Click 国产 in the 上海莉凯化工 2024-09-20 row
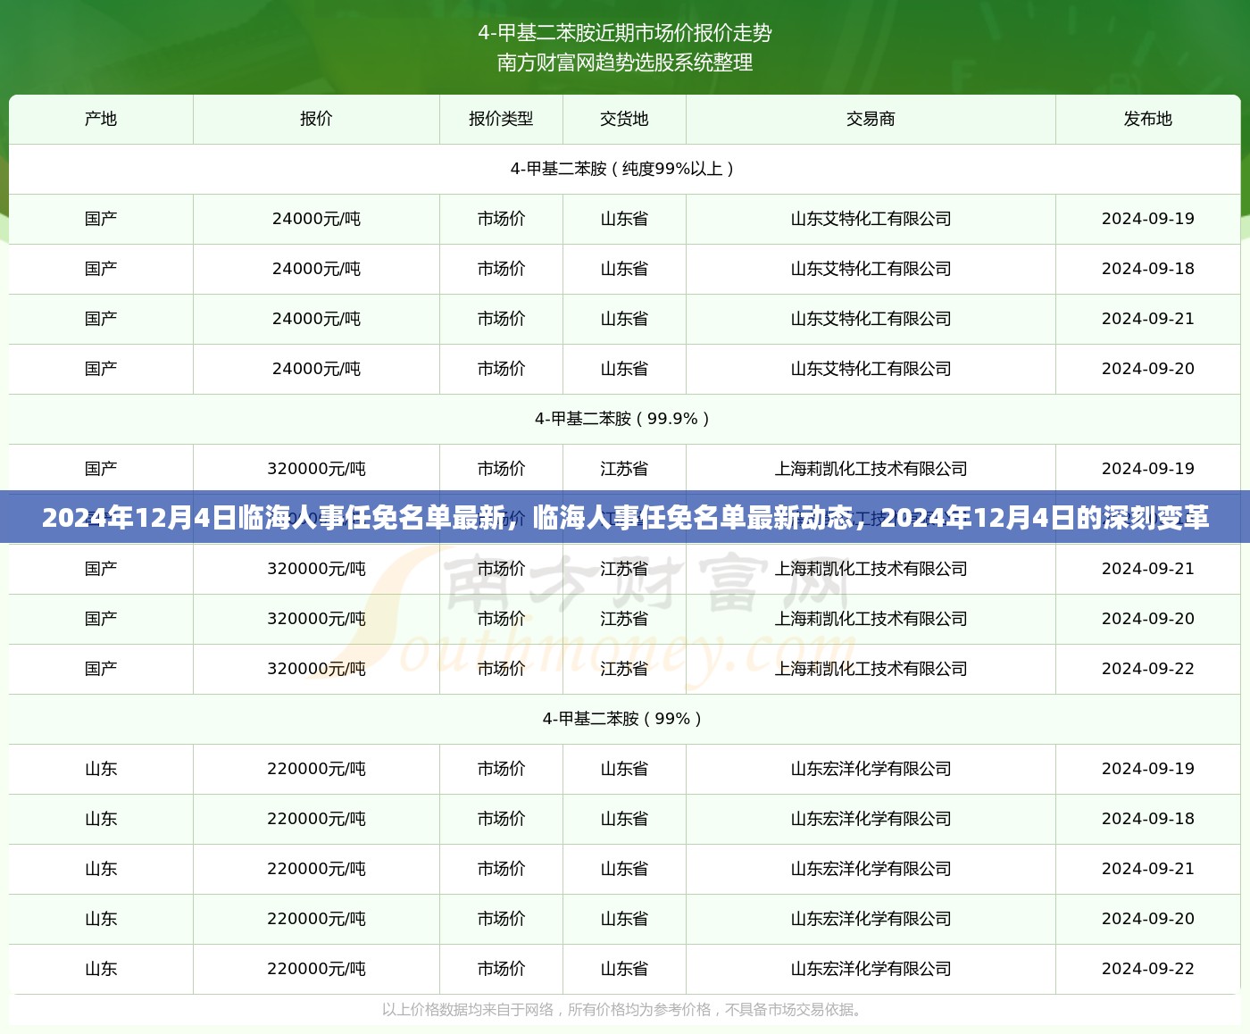Screen dimensions: 1250x1034 (101, 619)
